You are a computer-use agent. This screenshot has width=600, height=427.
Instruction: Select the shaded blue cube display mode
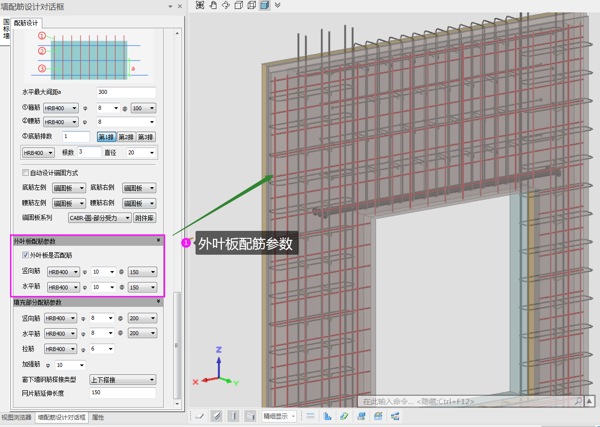[x=265, y=5]
